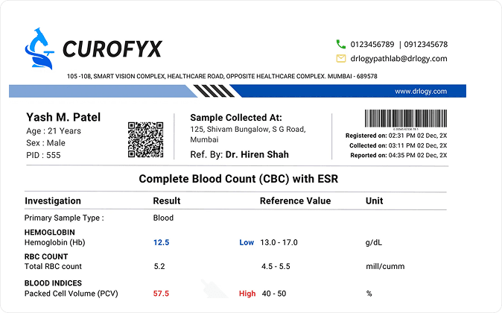Click the Result column header
502x313 pixels.
pos(167,201)
